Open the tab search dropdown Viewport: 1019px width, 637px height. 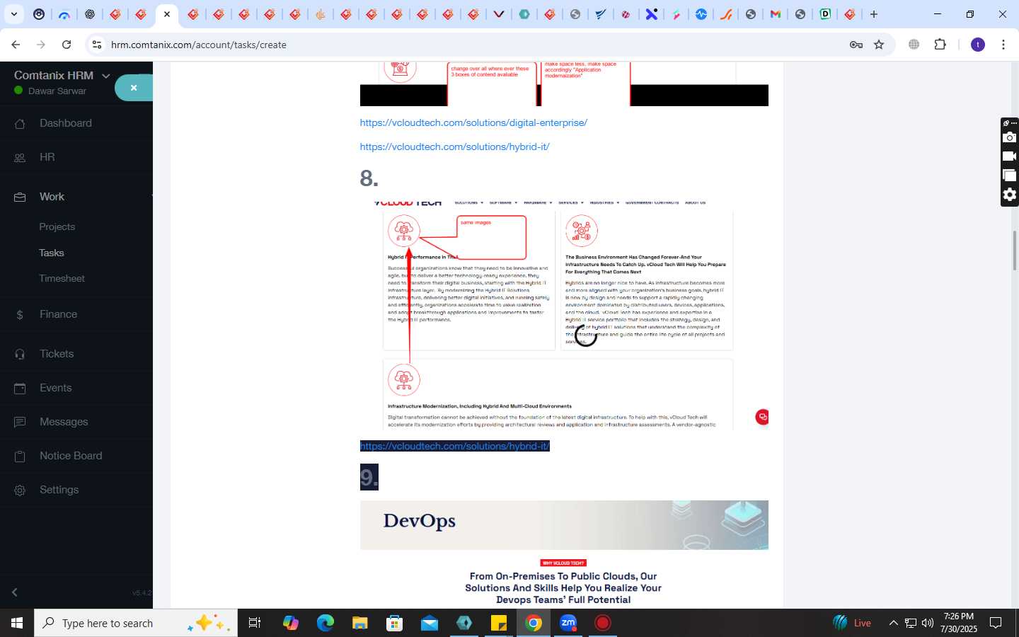click(x=13, y=14)
